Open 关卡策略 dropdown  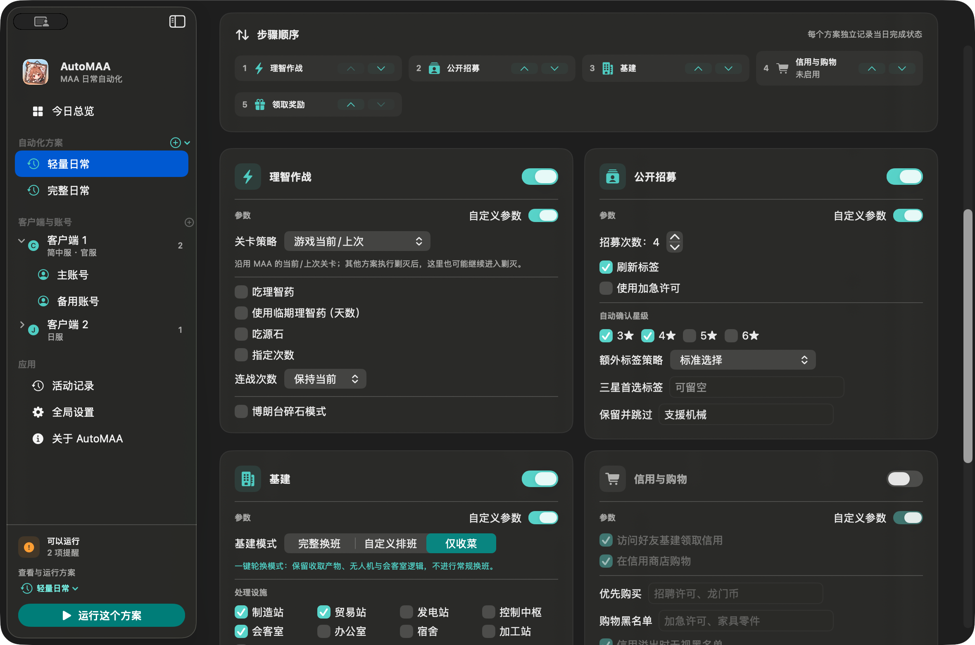pyautogui.click(x=357, y=241)
